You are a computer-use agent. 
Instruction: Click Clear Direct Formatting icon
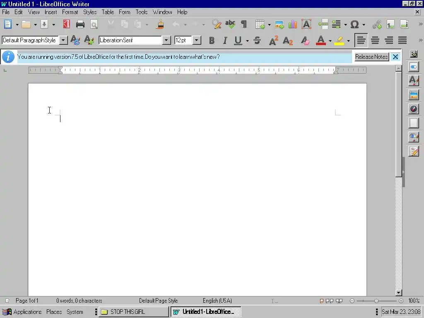[x=305, y=40]
